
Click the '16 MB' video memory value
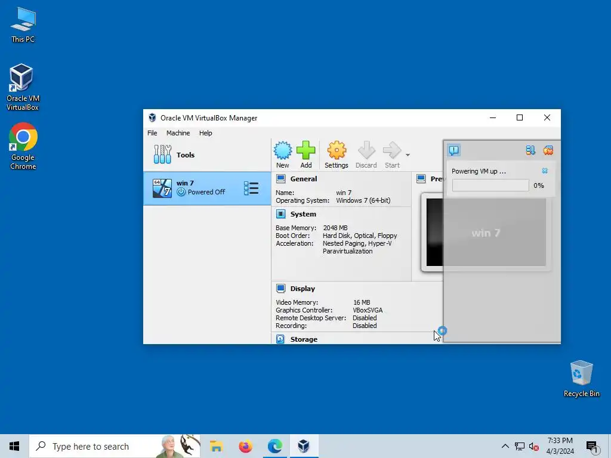pyautogui.click(x=362, y=302)
